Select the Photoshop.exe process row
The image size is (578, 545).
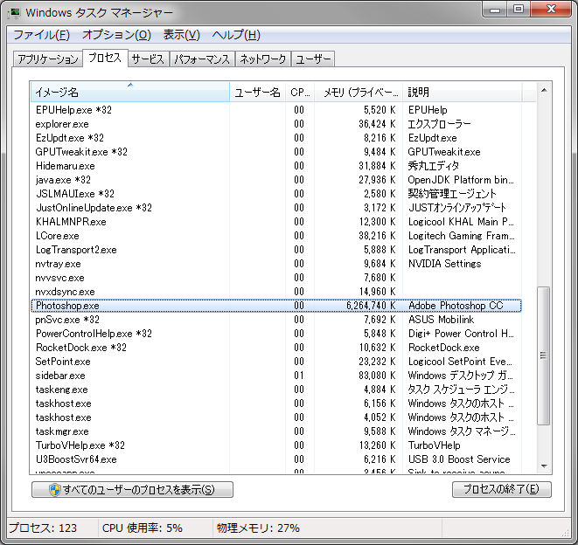pos(276,306)
